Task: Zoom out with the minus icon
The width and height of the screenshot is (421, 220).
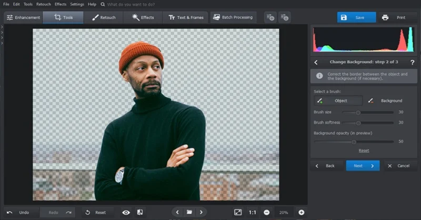Action: point(266,212)
